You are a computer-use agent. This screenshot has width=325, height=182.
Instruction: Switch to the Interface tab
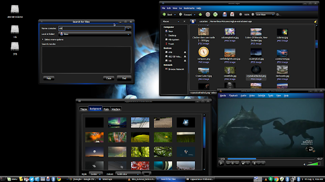tap(116, 109)
